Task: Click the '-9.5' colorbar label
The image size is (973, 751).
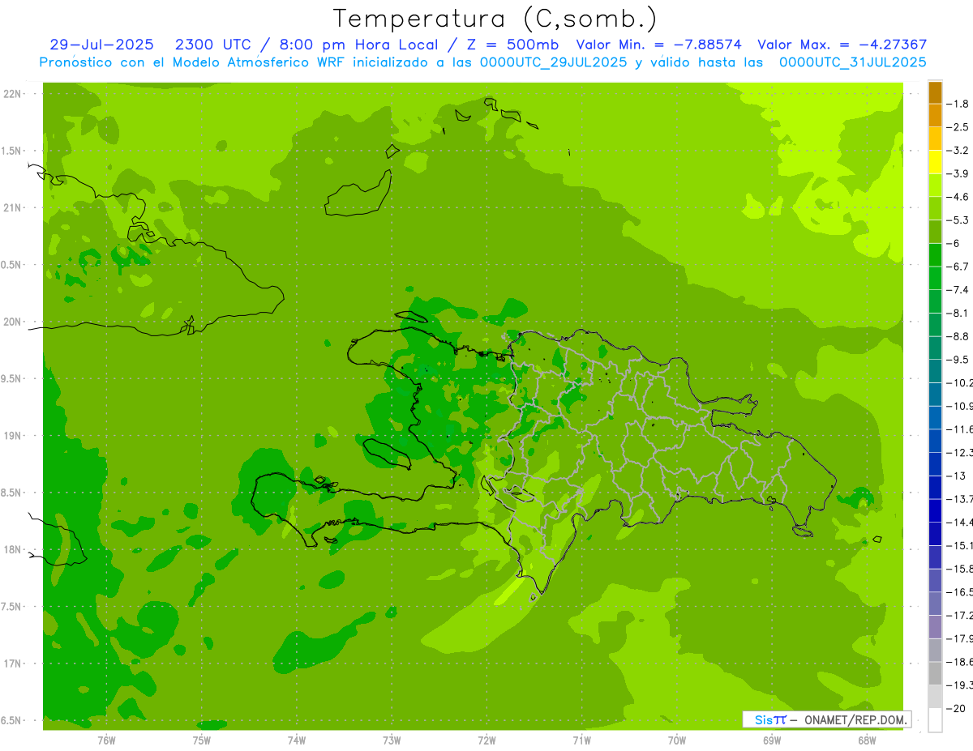Action: pyautogui.click(x=958, y=360)
